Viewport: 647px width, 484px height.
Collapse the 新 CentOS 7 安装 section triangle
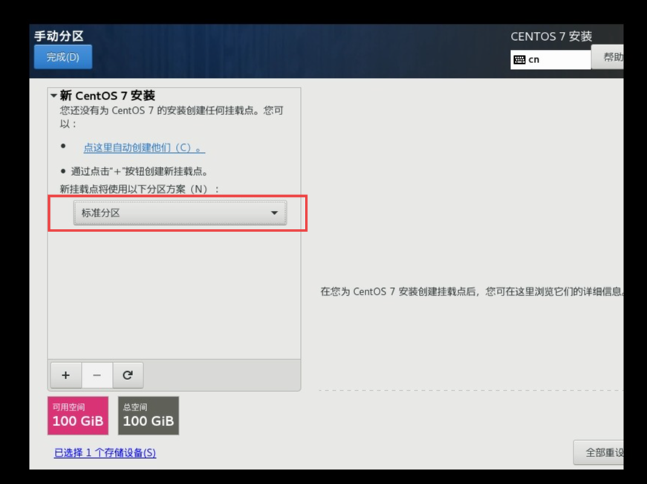click(53, 96)
